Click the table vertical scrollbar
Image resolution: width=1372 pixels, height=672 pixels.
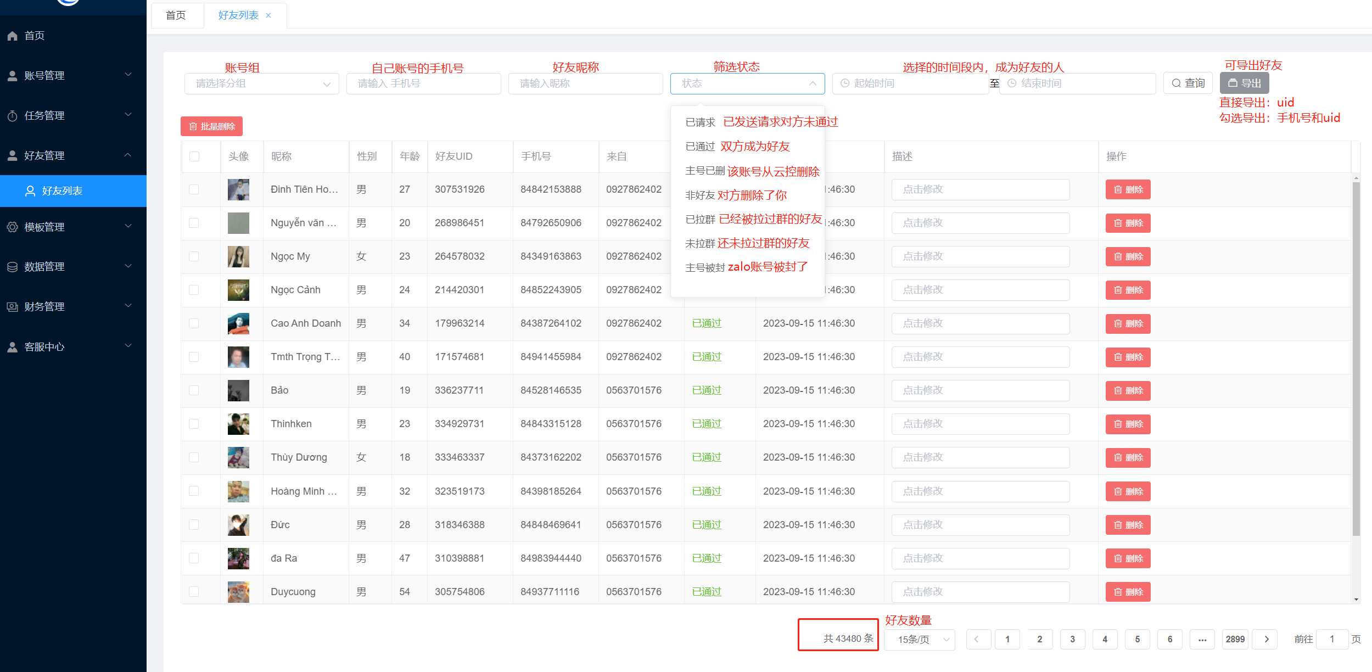1356,357
